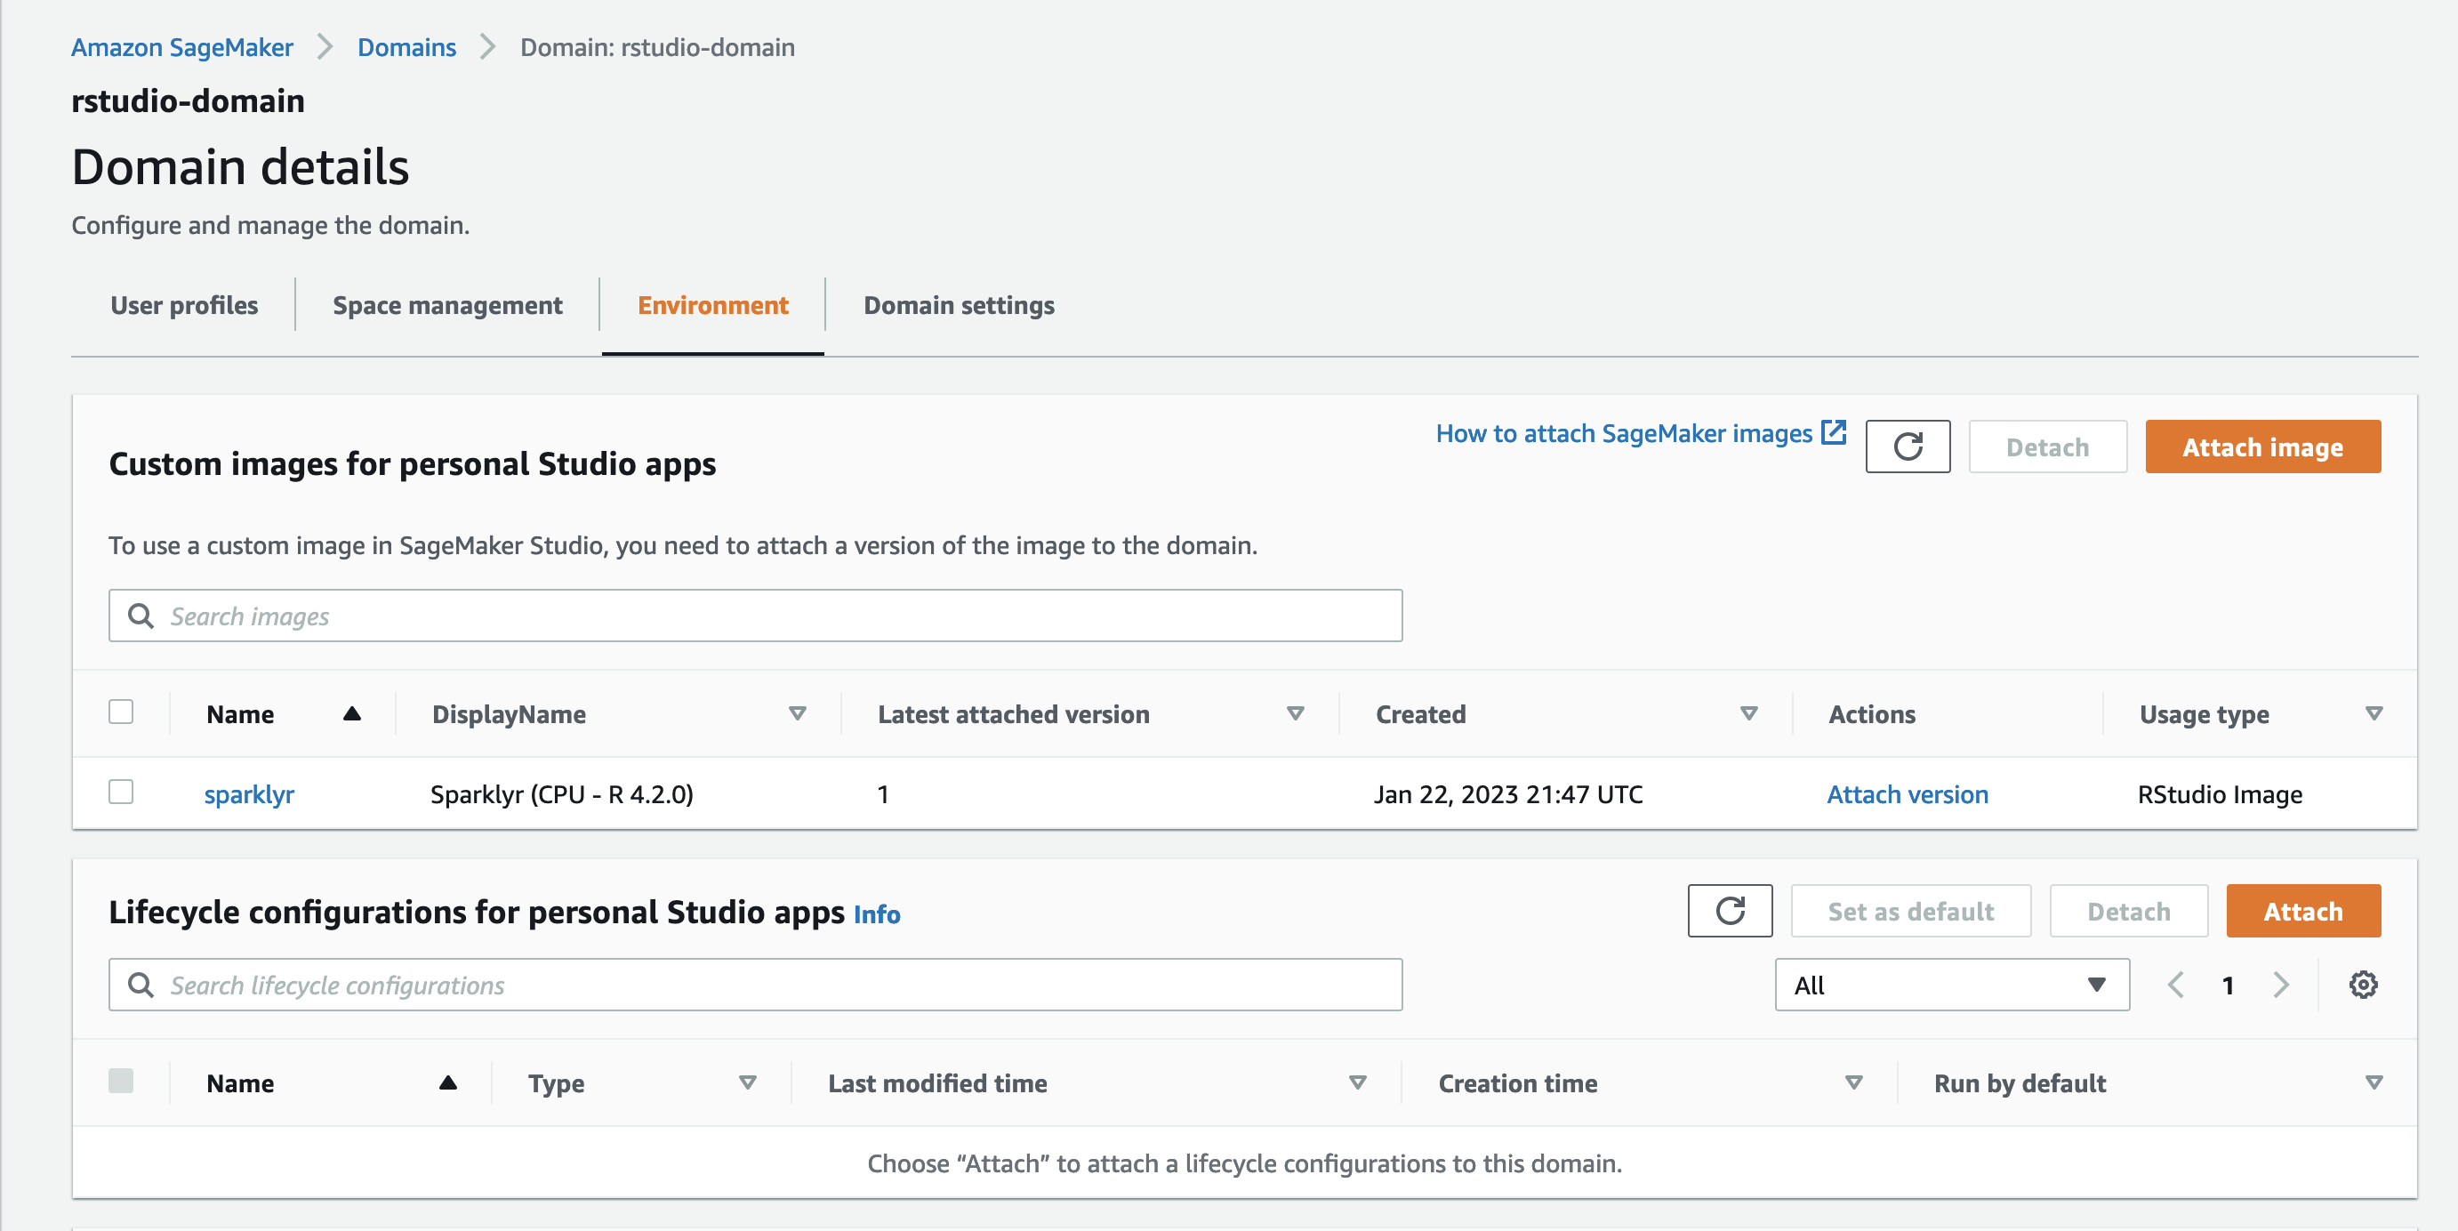
Task: Switch to Domain settings tab
Action: click(x=958, y=305)
